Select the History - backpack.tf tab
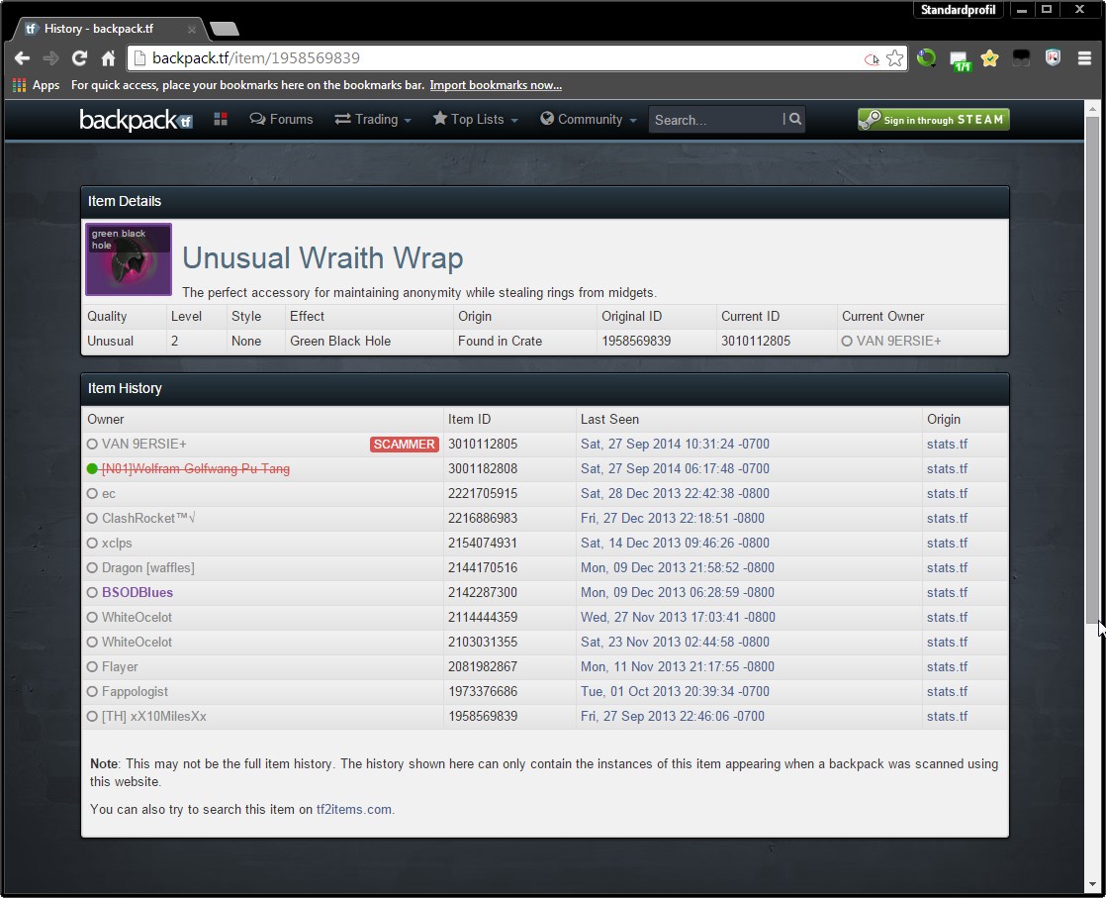The image size is (1106, 898). [x=110, y=29]
